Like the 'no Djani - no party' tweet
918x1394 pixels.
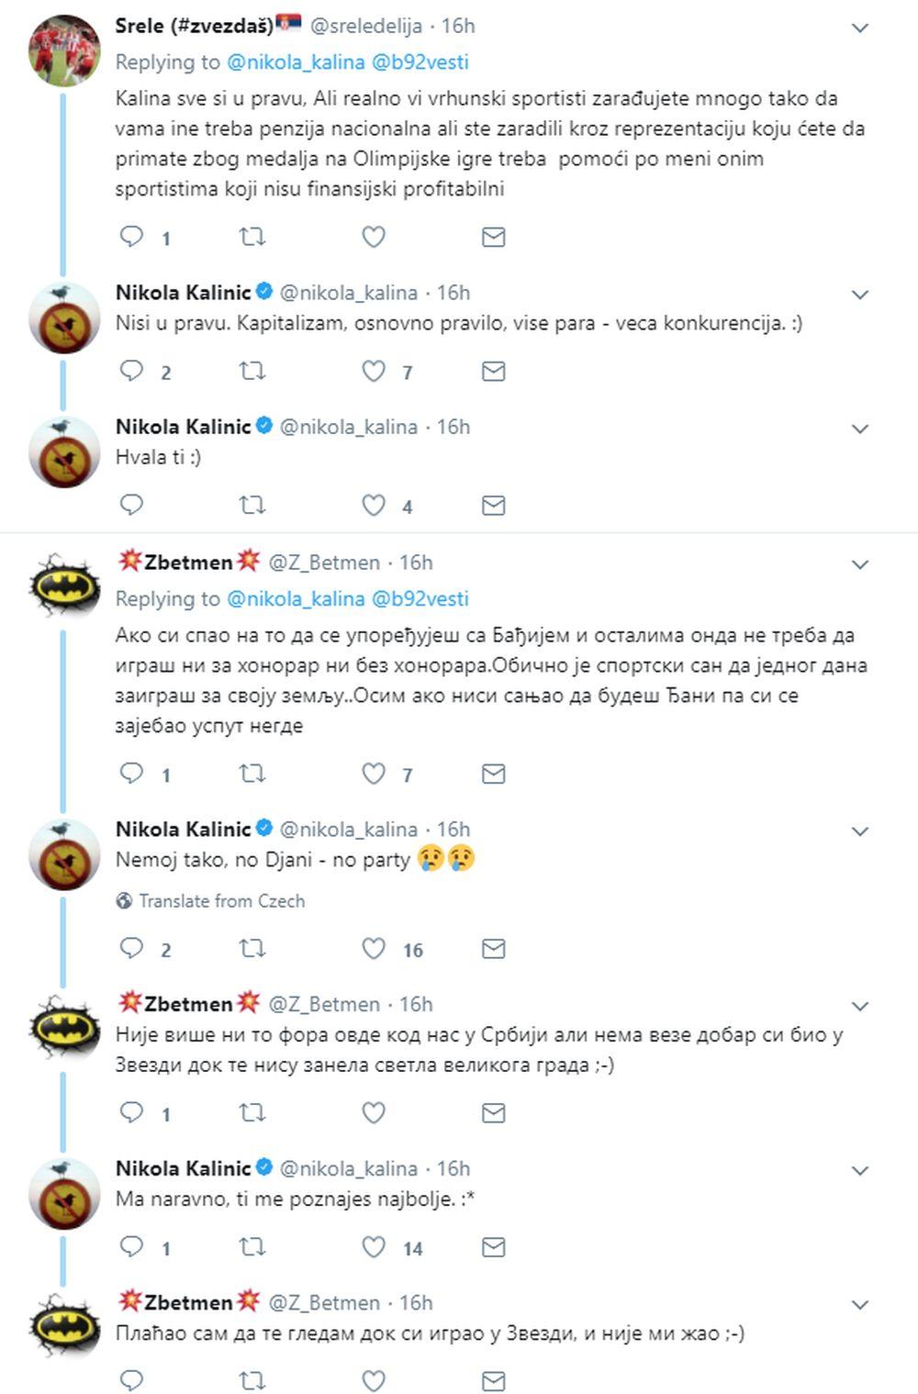(374, 949)
